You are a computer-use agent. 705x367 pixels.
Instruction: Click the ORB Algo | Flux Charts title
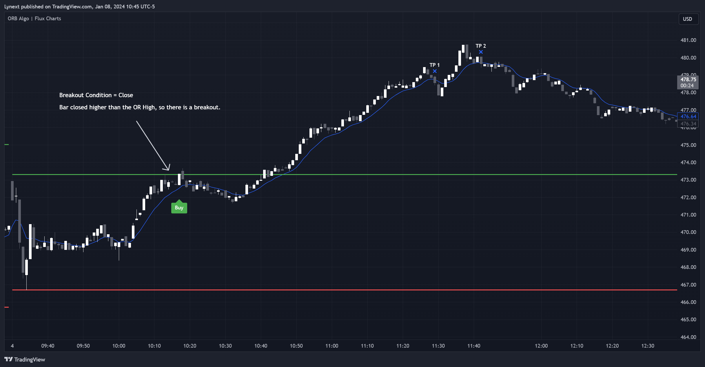tap(34, 19)
